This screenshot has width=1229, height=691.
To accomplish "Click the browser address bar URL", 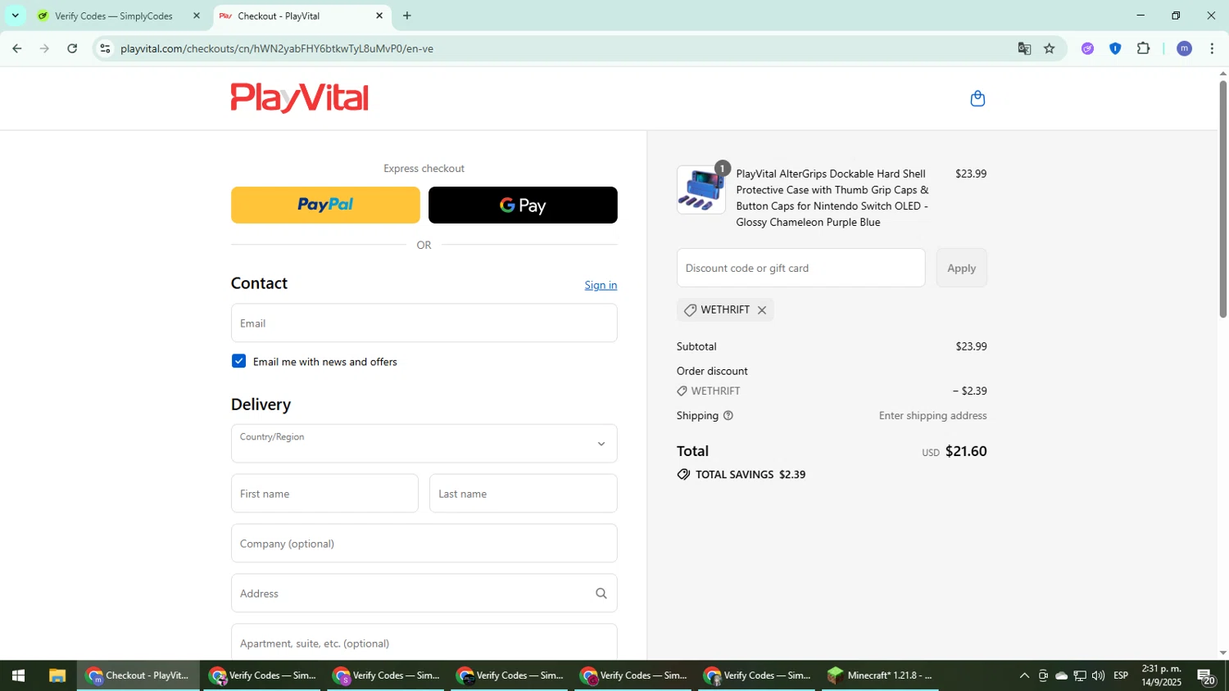I will (x=277, y=49).
